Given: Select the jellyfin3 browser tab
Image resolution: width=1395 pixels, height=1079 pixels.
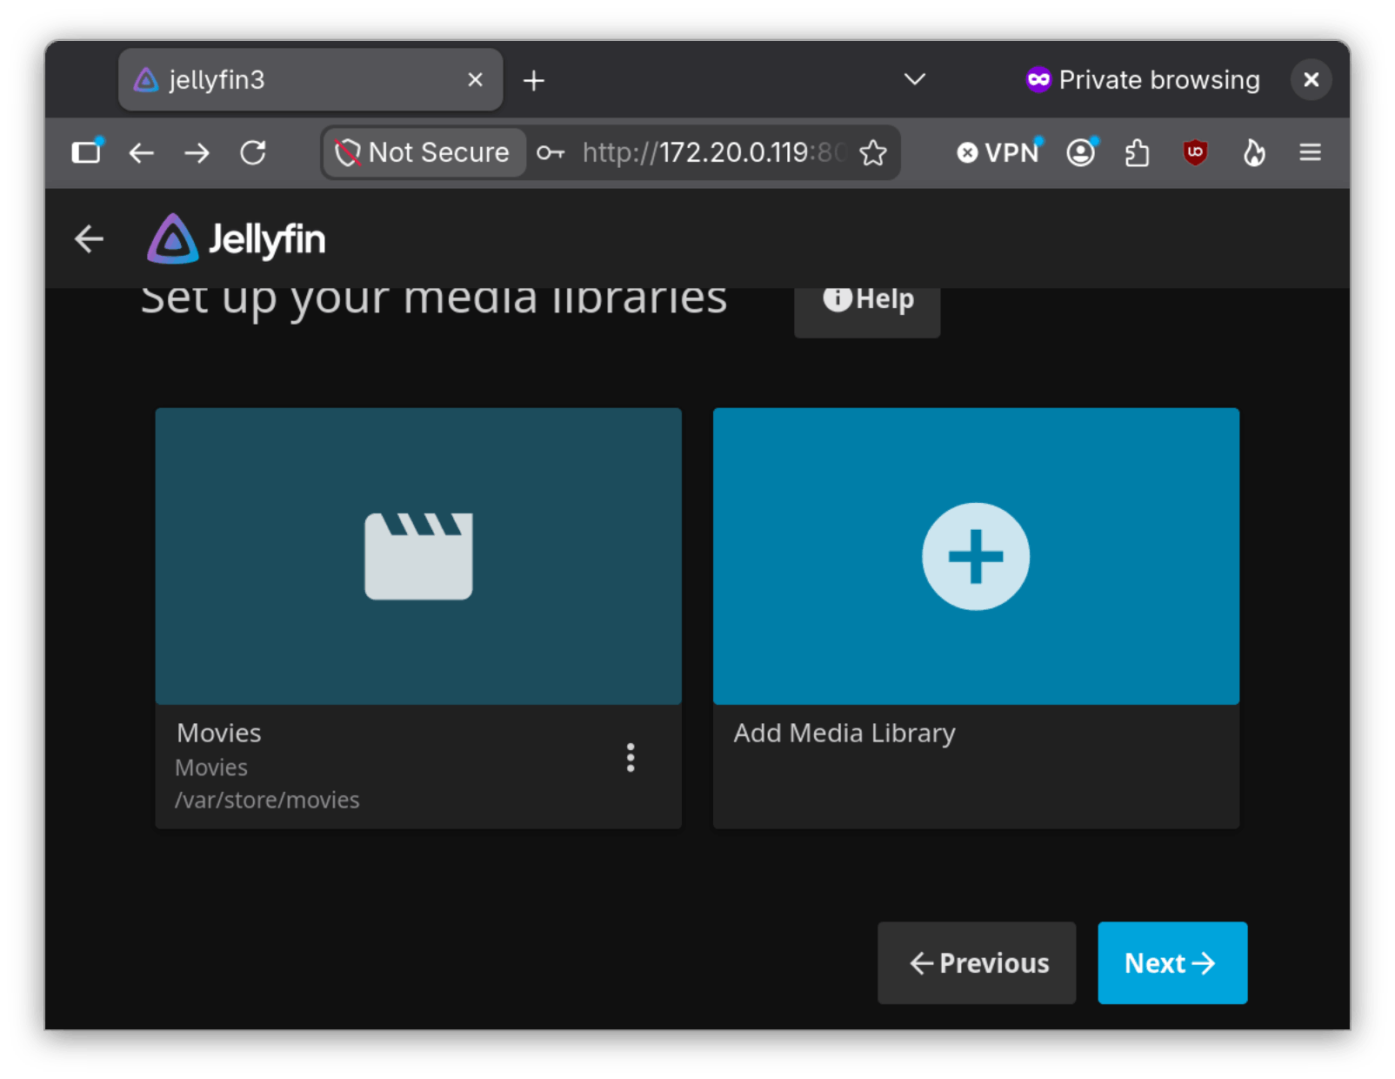Looking at the screenshot, I should pos(310,80).
